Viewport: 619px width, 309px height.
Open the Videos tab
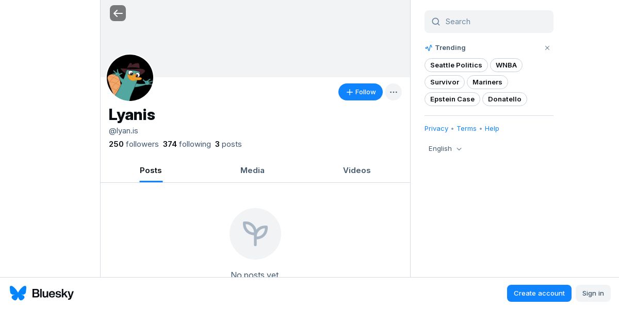tap(356, 170)
